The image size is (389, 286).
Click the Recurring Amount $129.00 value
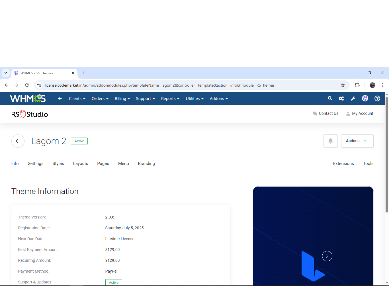(x=112, y=260)
